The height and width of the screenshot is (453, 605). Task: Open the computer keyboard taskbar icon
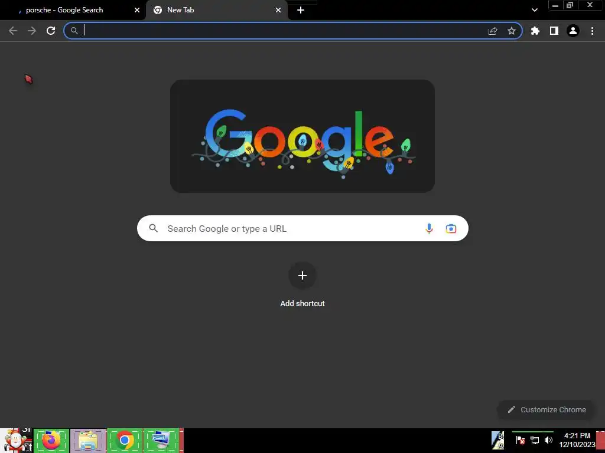click(x=161, y=441)
